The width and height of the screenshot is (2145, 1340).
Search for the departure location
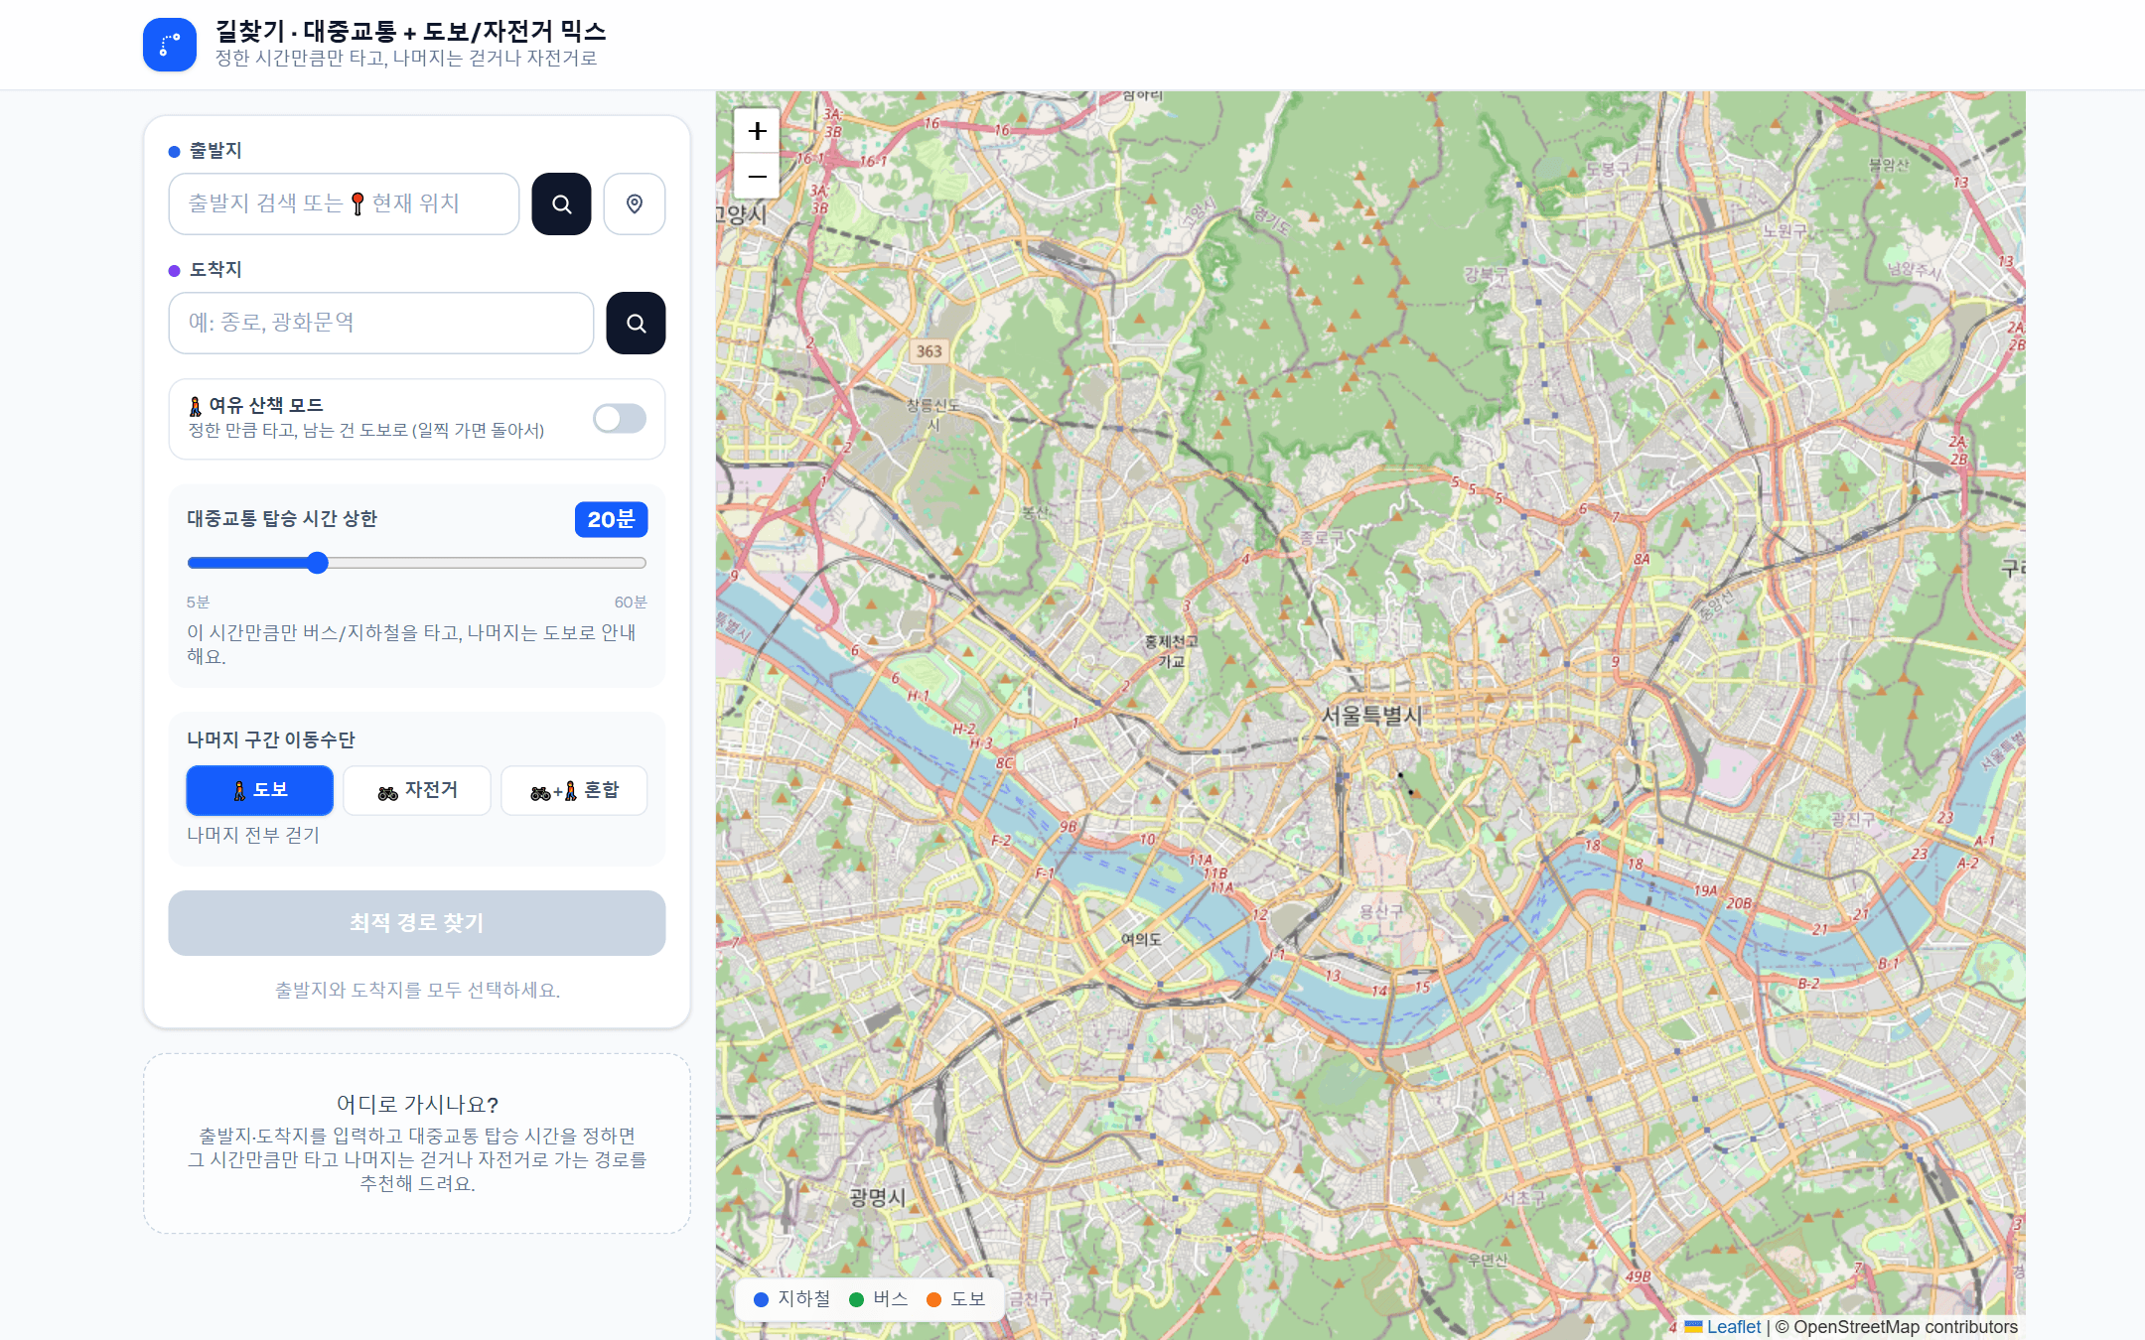561,203
